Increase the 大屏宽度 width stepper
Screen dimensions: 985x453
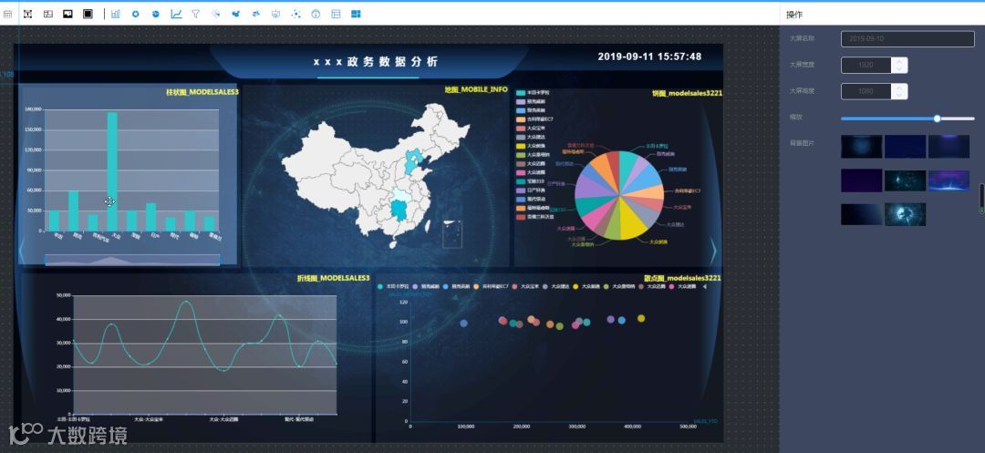point(899,61)
